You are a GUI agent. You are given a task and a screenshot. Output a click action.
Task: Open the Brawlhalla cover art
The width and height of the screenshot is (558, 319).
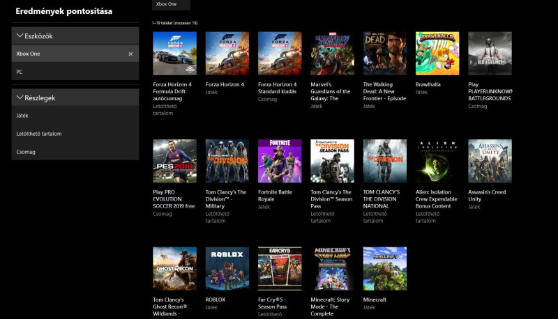coord(437,54)
